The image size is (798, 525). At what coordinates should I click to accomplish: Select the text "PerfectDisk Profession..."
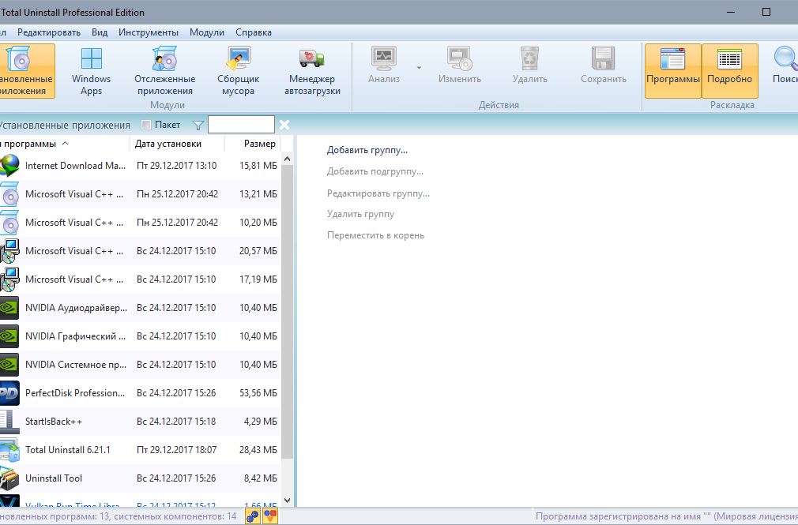click(75, 393)
